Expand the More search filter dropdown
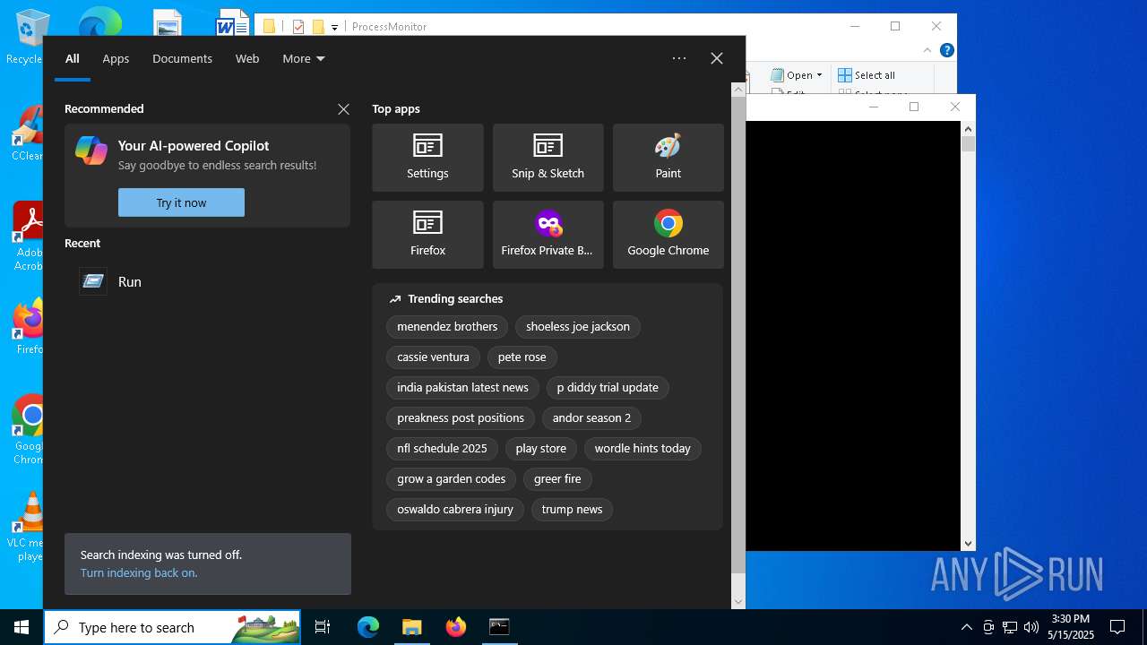 click(x=304, y=58)
